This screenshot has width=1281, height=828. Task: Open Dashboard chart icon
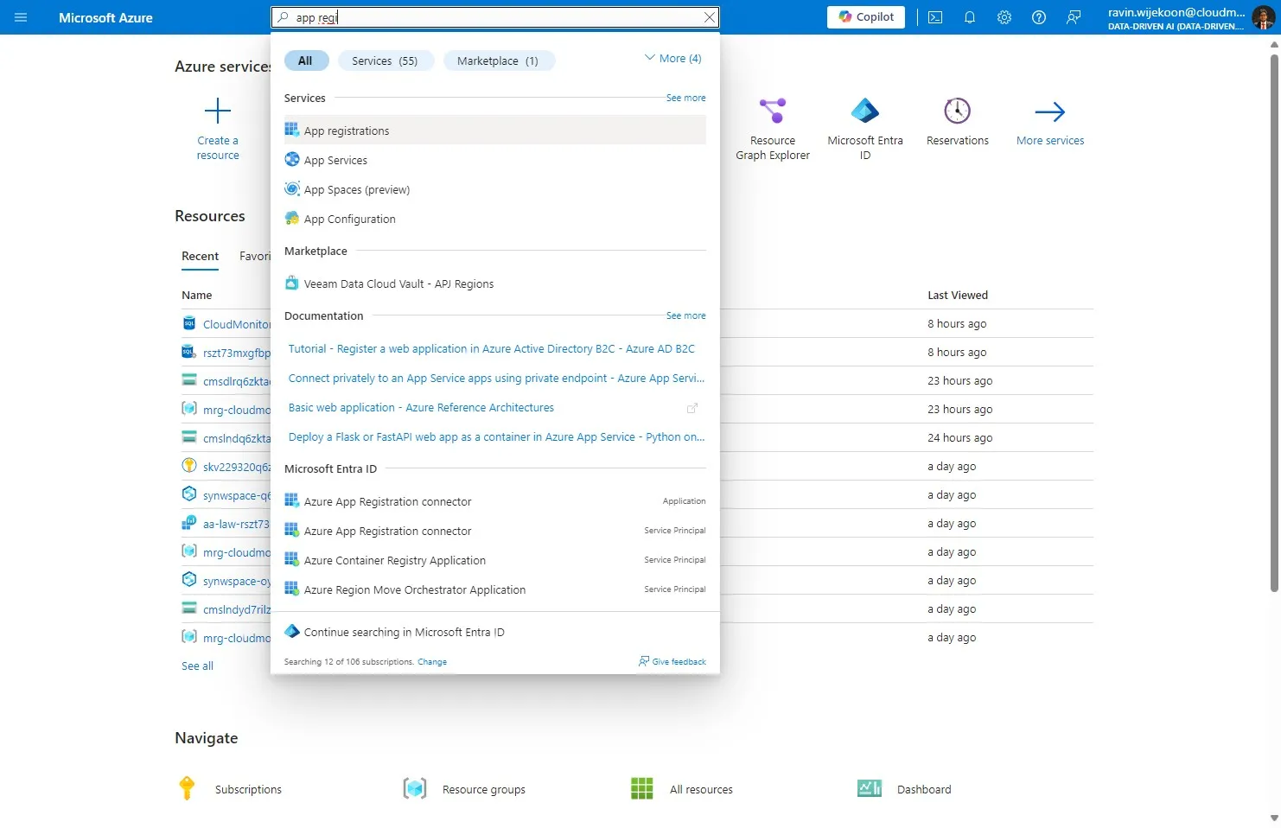pos(870,788)
